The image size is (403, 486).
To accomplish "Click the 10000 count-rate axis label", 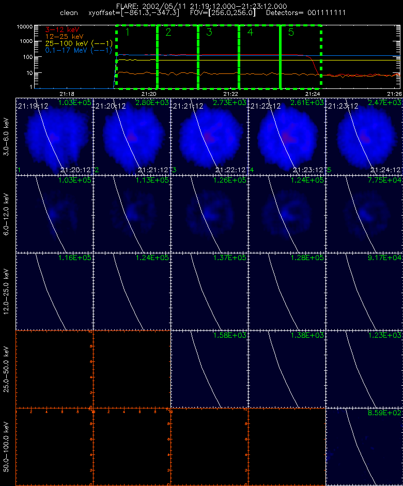I will (25, 27).
